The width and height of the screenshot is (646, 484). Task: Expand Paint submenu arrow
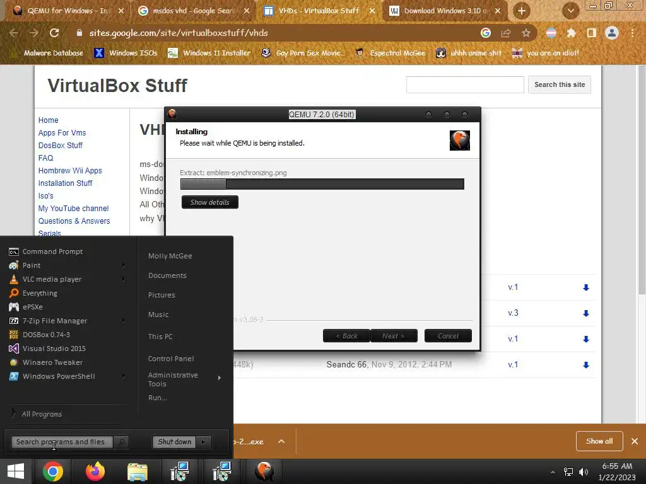tap(123, 265)
